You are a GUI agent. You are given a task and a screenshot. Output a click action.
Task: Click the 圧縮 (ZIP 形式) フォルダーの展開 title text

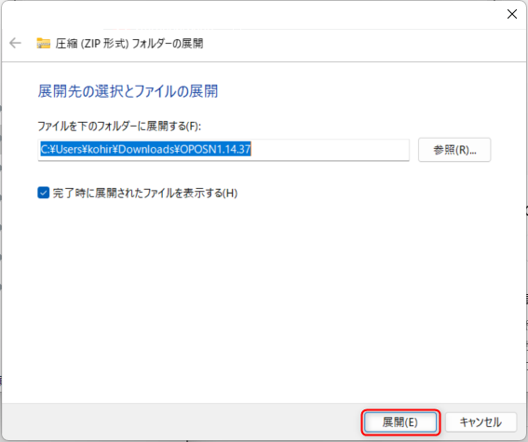[129, 43]
